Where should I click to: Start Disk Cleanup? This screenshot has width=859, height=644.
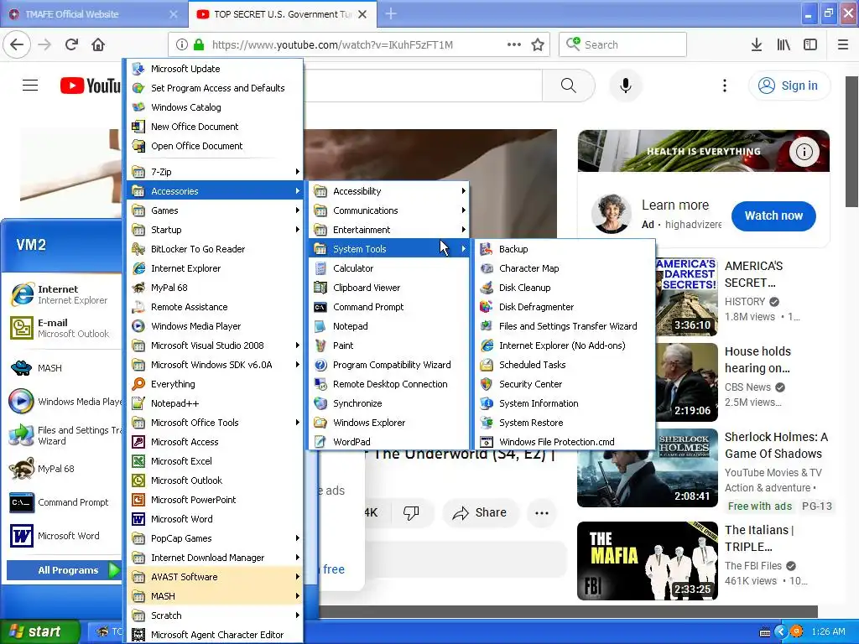pyautogui.click(x=565, y=288)
